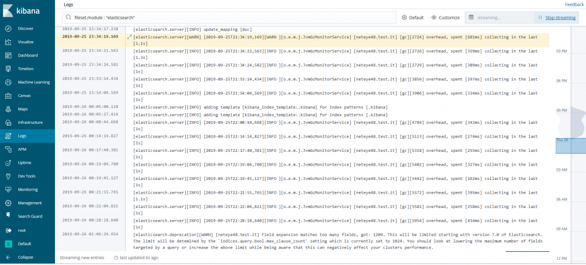Open the Discover icon in sidebar

coord(9,29)
